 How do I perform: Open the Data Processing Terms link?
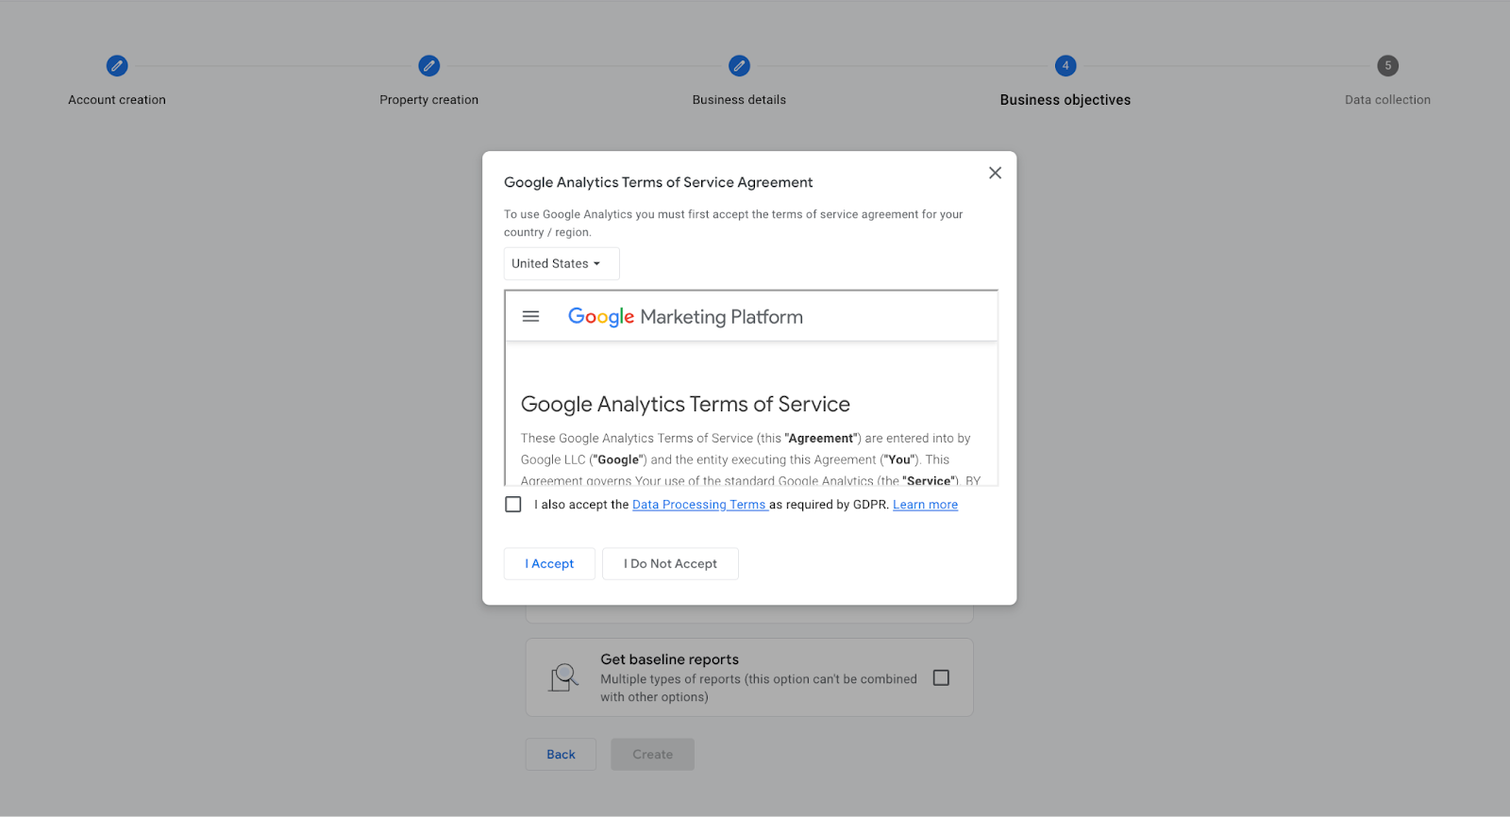coord(699,505)
